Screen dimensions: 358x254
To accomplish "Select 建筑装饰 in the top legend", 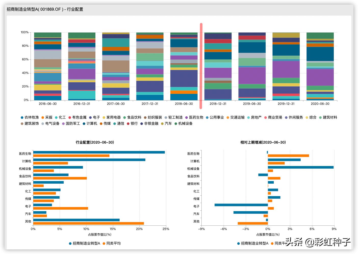I will [x=30, y=123].
